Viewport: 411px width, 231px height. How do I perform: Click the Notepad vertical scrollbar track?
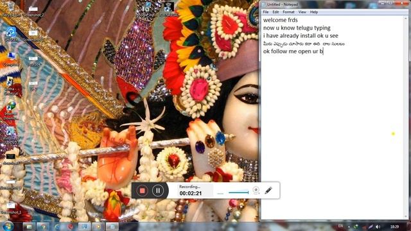[x=407, y=118]
